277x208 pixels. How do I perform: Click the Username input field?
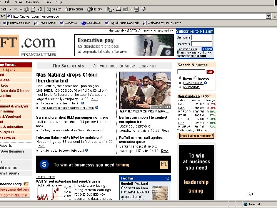[202, 37]
